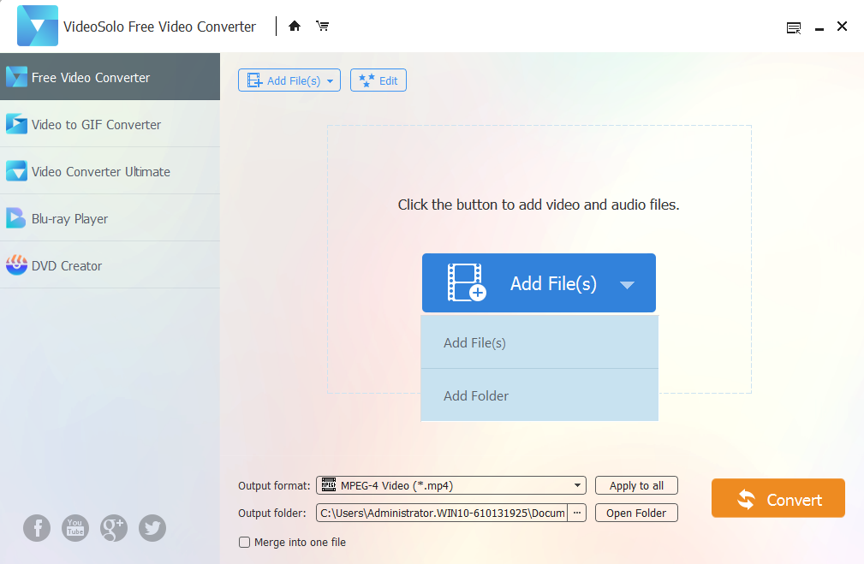Open the shopping cart icon

click(x=322, y=26)
